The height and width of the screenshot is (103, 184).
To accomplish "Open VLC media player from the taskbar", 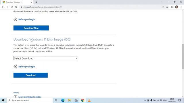I will pos(89,100).
